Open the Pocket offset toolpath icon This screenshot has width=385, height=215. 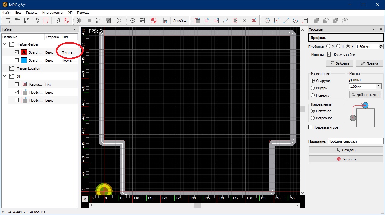(207, 21)
